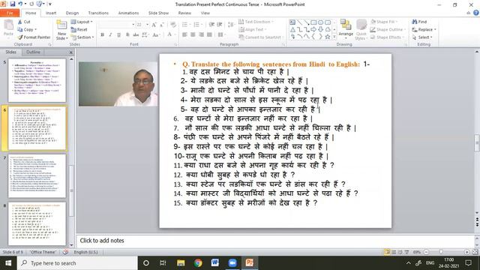Switch to Slide Sorter view

click(393, 252)
